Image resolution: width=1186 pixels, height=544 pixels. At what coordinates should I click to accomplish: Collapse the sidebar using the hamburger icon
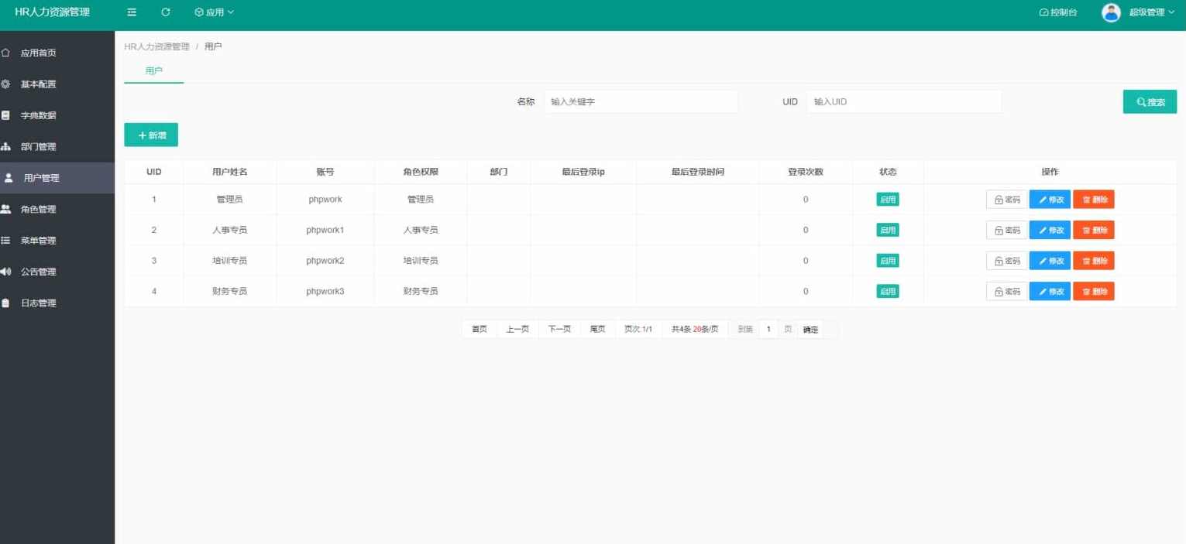tap(131, 12)
